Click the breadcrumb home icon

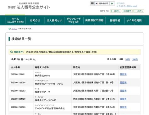[10, 29]
